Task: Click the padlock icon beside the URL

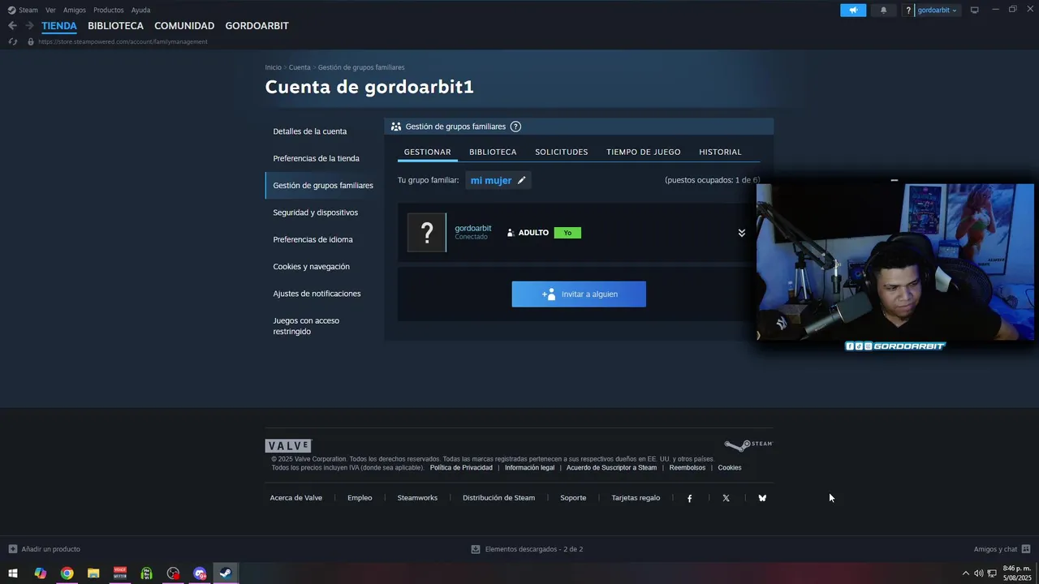Action: 31,41
